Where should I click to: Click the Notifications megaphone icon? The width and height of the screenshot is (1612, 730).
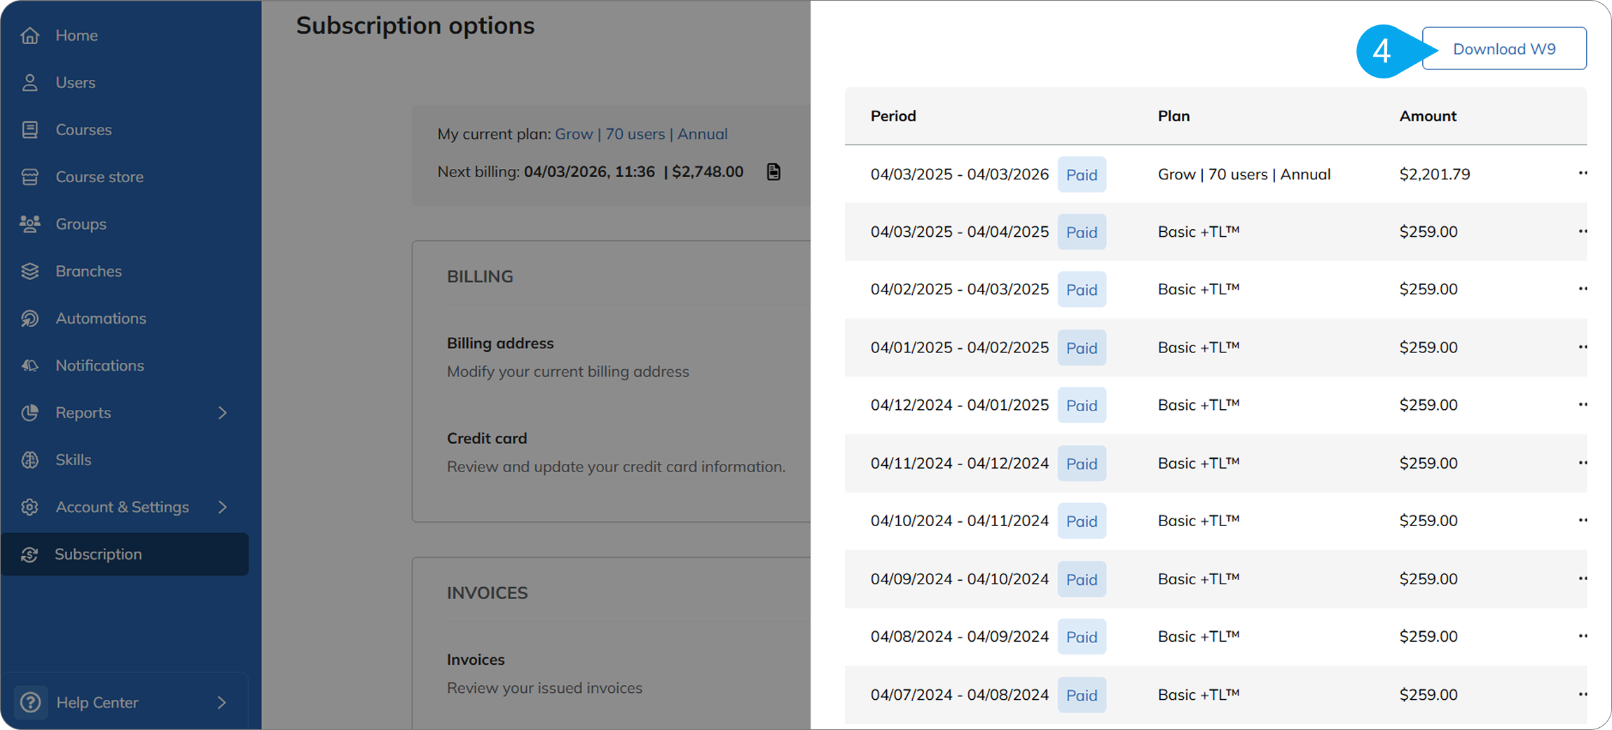click(29, 365)
